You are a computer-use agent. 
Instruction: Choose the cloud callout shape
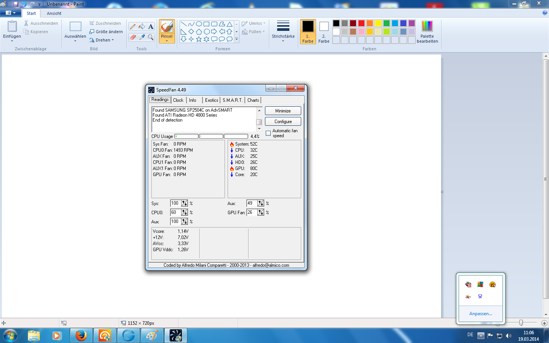(229, 39)
